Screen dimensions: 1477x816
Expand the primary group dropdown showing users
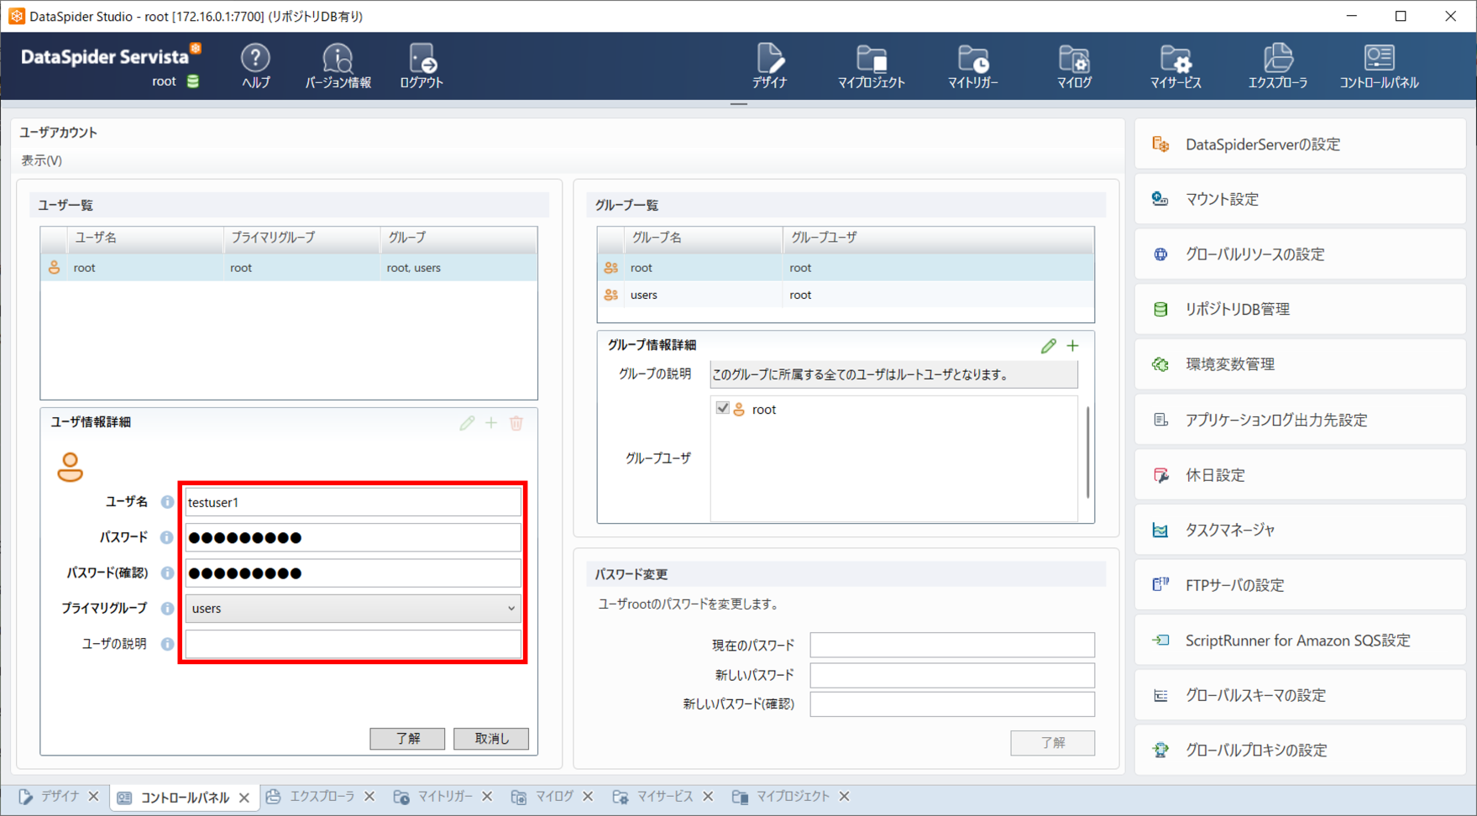tap(353, 609)
